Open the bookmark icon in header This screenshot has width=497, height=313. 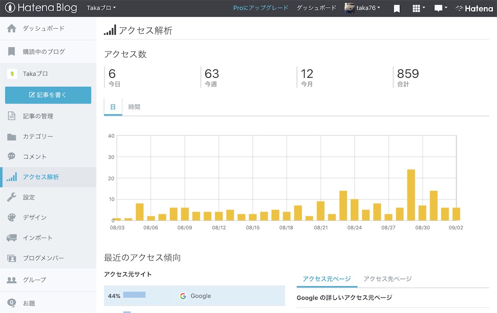[x=397, y=9]
